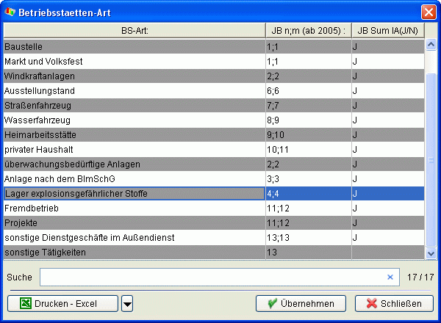The width and height of the screenshot is (441, 323).
Task: Sort by BS-Art column header
Action: [x=133, y=30]
